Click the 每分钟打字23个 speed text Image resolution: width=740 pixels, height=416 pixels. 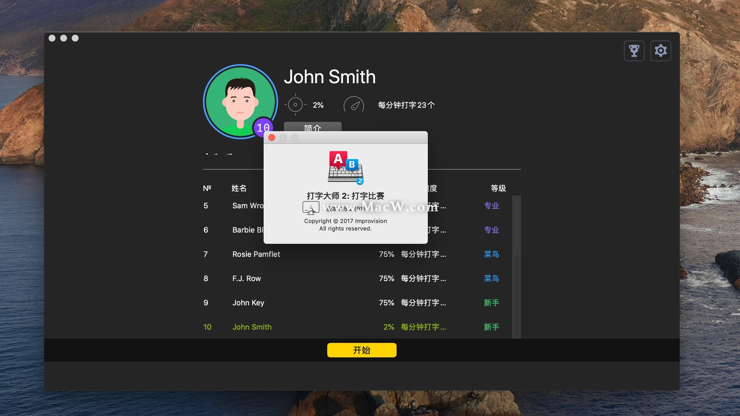(x=406, y=105)
